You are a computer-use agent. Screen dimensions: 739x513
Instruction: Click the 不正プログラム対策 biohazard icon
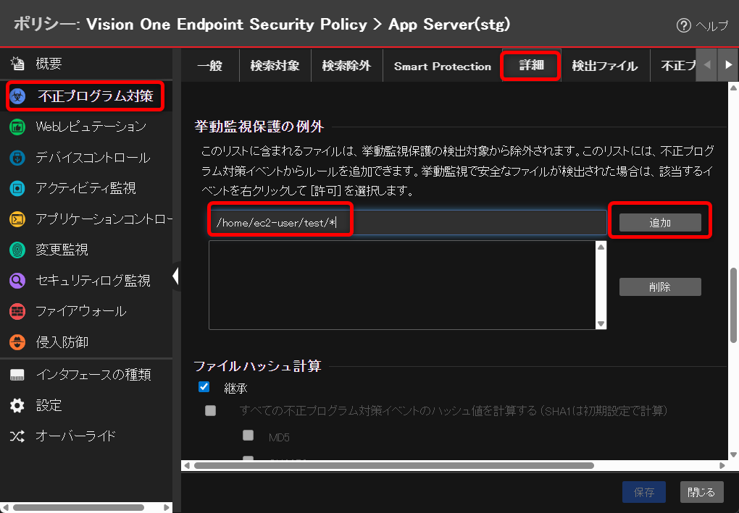(18, 96)
